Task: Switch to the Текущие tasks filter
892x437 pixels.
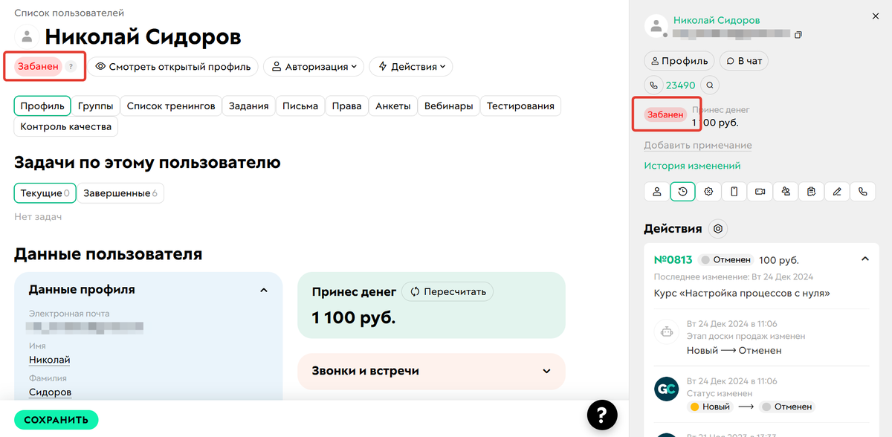Action: click(x=45, y=192)
